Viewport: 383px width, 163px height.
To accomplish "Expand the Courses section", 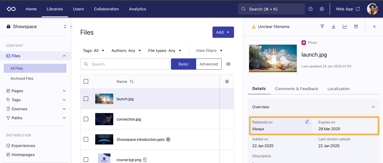I will (64, 109).
